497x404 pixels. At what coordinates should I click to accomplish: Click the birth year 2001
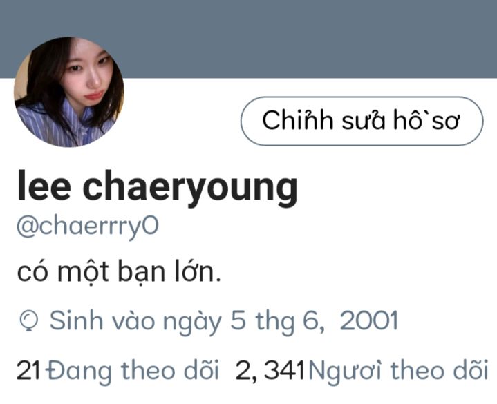click(x=368, y=320)
